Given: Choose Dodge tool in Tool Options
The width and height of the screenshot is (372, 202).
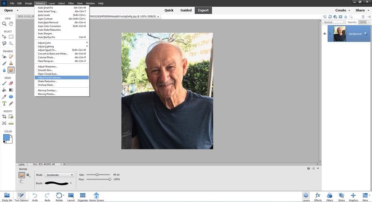Looking at the screenshot, I should click(x=28, y=175).
